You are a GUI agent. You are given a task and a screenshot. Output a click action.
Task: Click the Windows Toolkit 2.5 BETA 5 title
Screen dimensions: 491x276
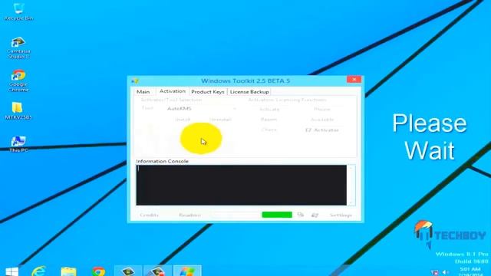click(245, 80)
